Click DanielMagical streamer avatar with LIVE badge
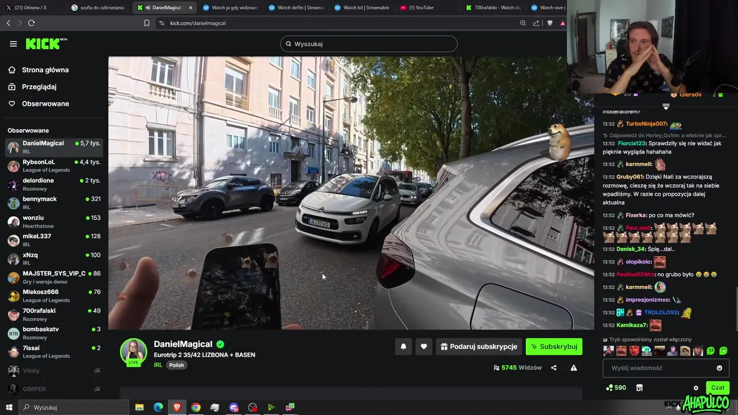This screenshot has width=738, height=415. coord(133,352)
